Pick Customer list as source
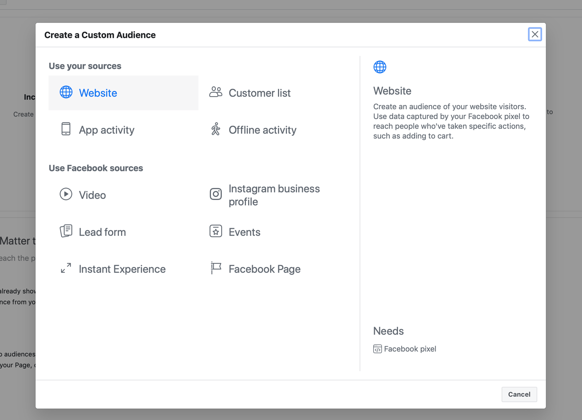Image resolution: width=582 pixels, height=420 pixels. 259,93
